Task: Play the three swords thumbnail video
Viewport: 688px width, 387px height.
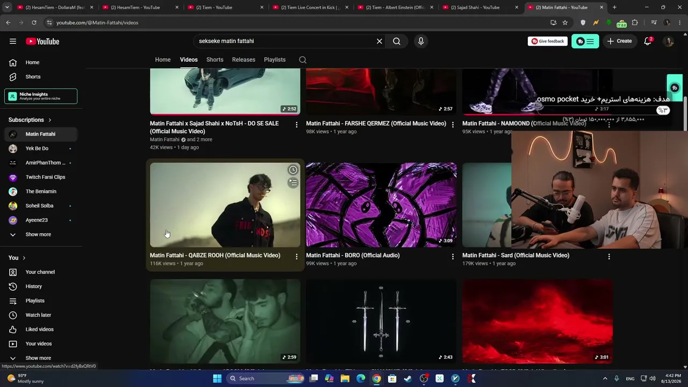Action: [381, 321]
